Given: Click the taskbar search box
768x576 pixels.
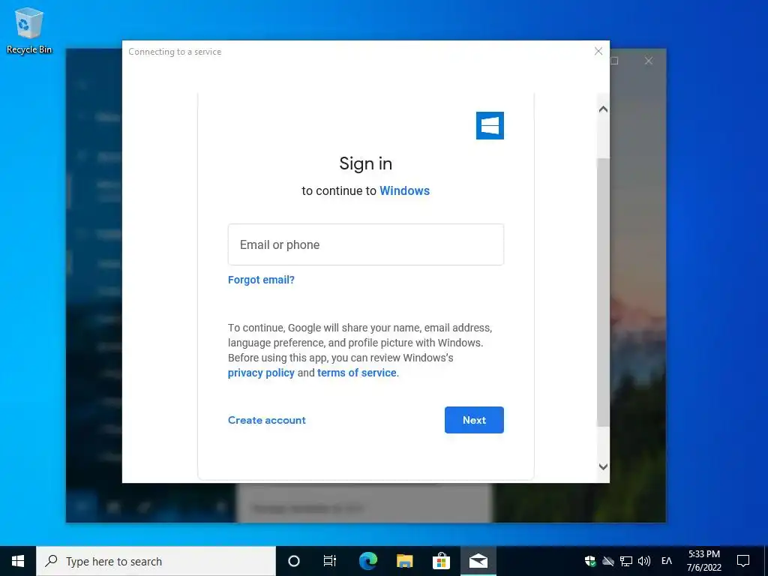Looking at the screenshot, I should [156, 561].
